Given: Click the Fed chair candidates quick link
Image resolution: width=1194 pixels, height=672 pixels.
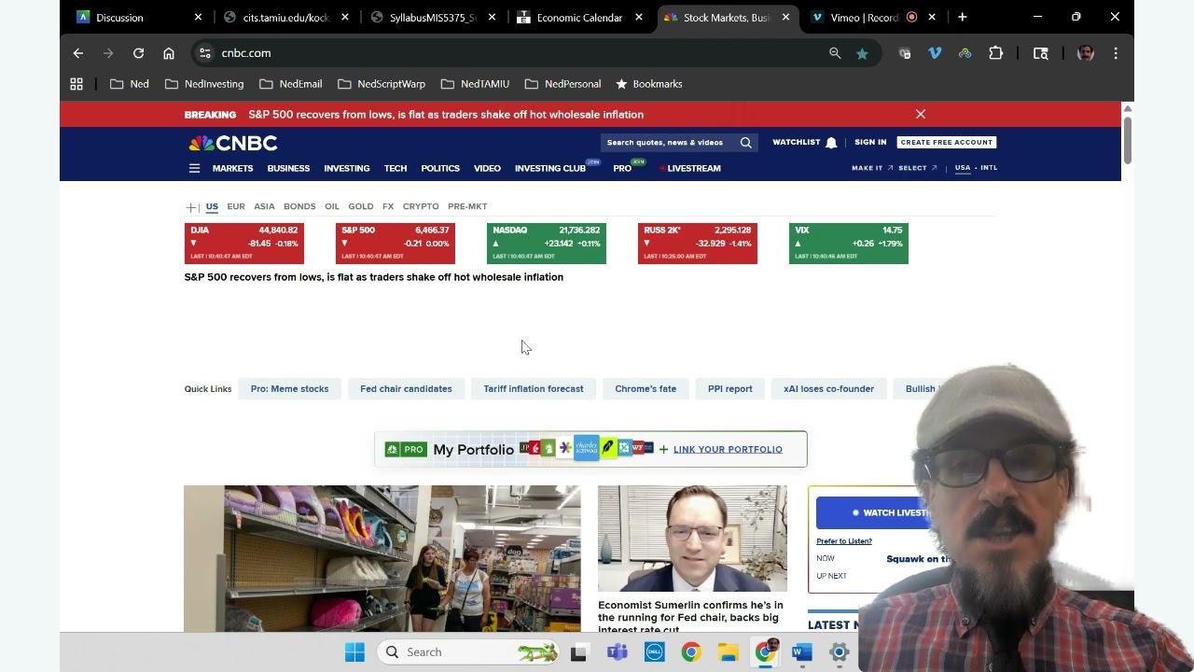Looking at the screenshot, I should (406, 389).
